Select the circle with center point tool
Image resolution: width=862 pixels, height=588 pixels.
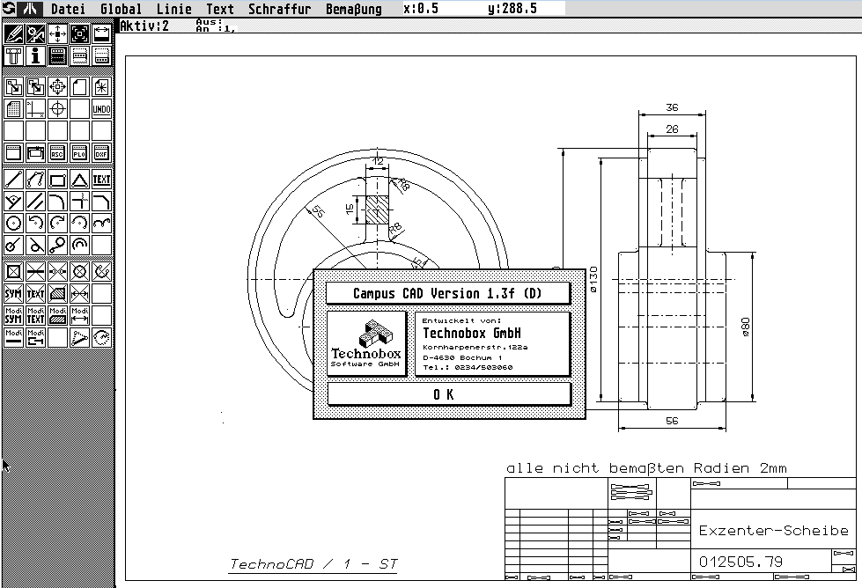click(x=13, y=223)
